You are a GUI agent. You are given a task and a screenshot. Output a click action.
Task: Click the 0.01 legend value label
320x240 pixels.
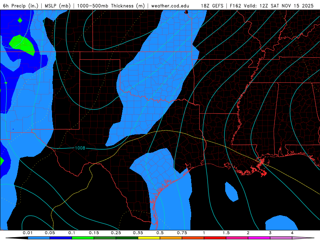[28, 233]
